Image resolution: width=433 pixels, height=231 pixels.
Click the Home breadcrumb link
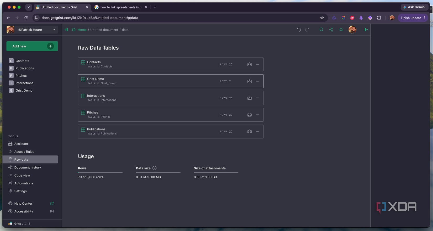coord(82,30)
